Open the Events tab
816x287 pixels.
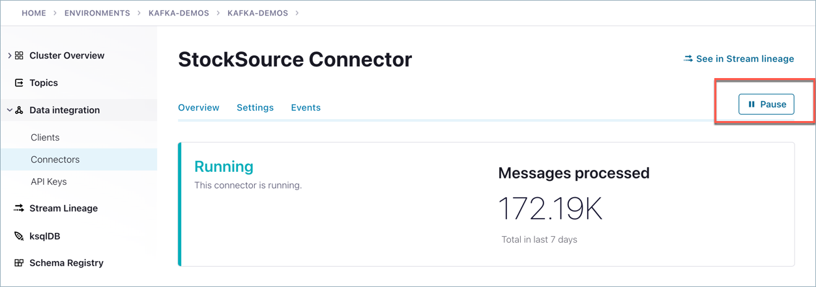(x=306, y=107)
